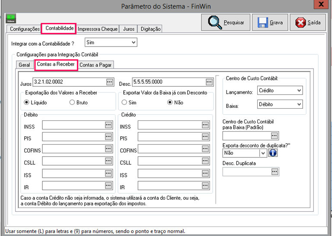Screen dimensions: 332x236
Task: Select the Bruto radio option
Action: [x=72, y=103]
